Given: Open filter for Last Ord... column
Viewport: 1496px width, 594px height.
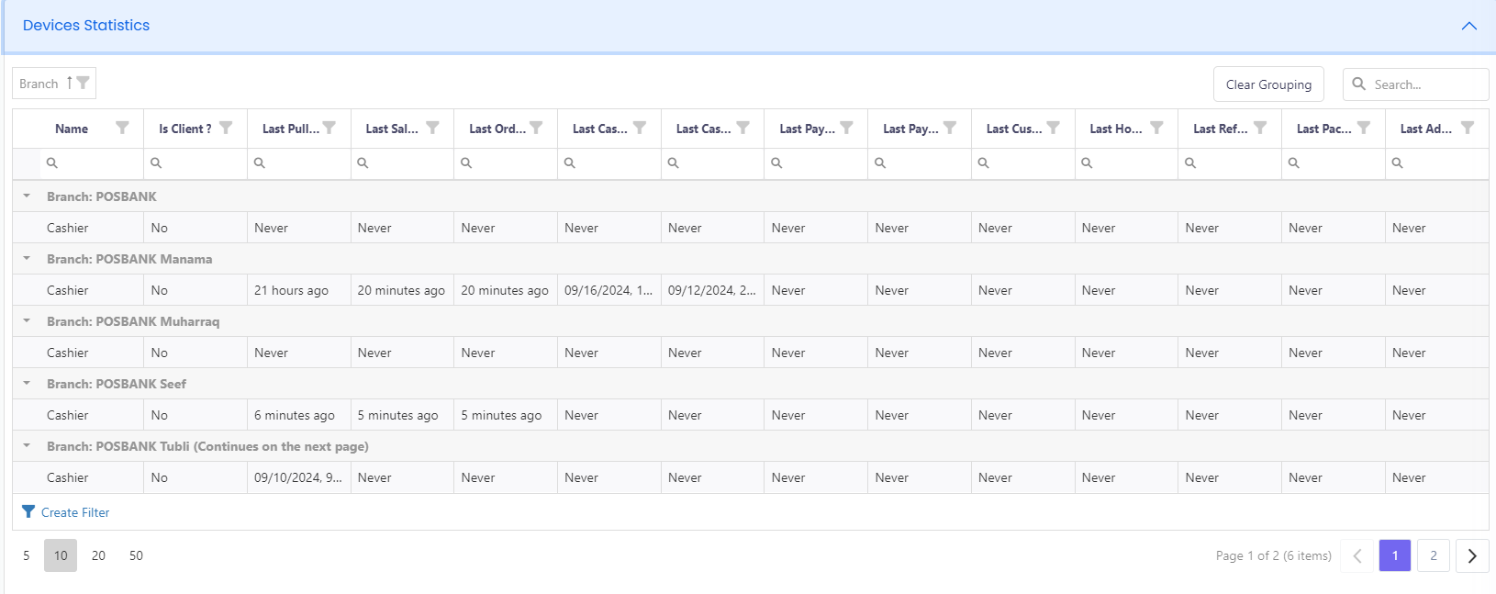Looking at the screenshot, I should tap(536, 128).
